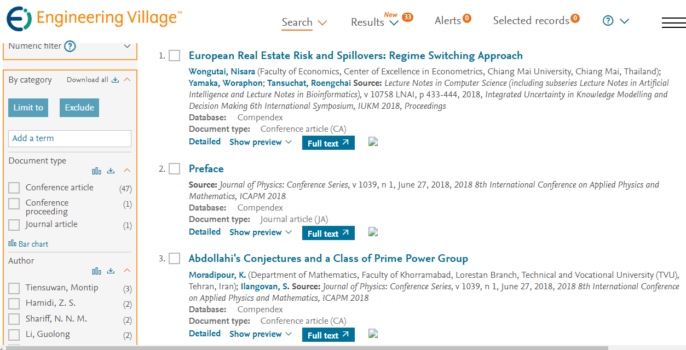Download Author facet data icon
This screenshot has width=686, height=350.
pos(111,271)
